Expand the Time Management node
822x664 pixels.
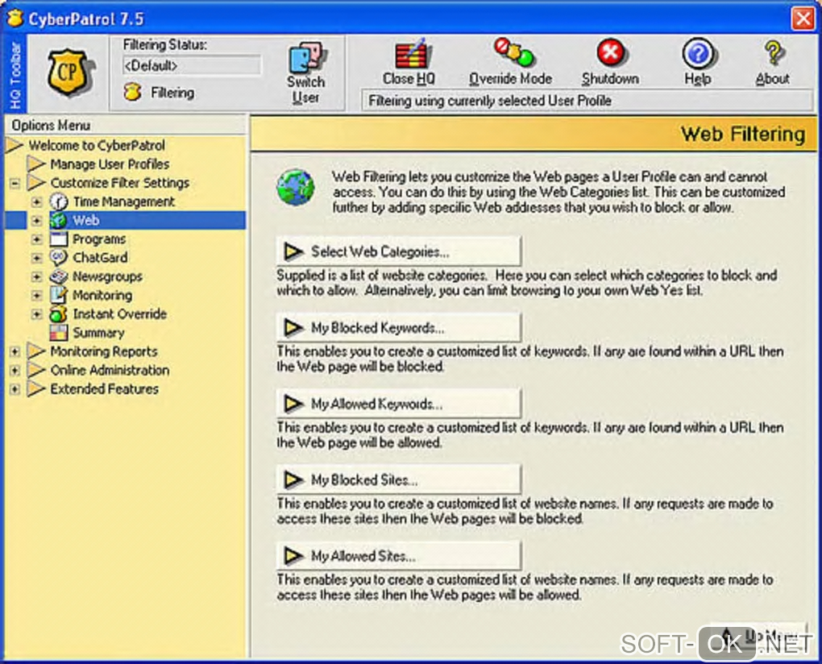[x=37, y=201]
